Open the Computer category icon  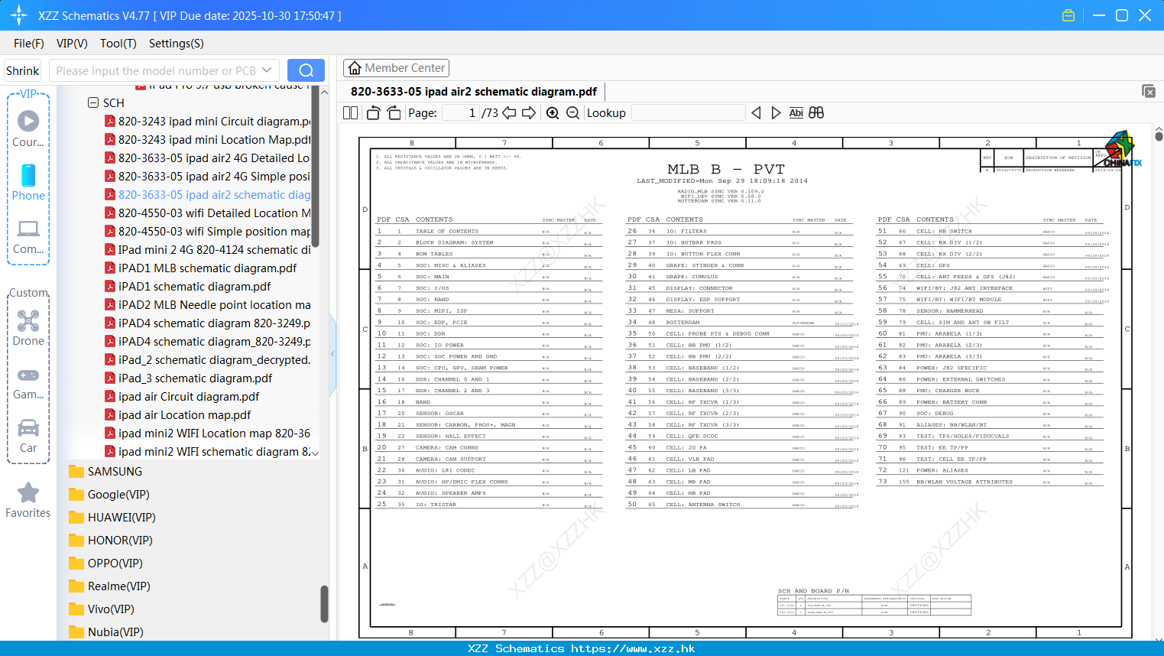28,235
